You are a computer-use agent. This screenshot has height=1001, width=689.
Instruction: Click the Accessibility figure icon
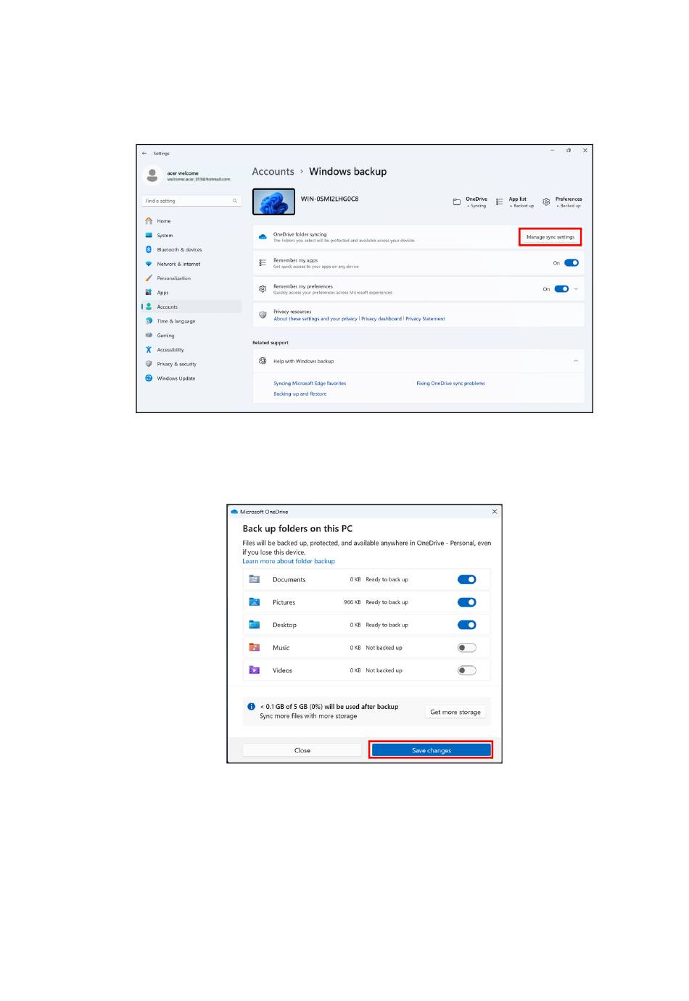point(149,349)
